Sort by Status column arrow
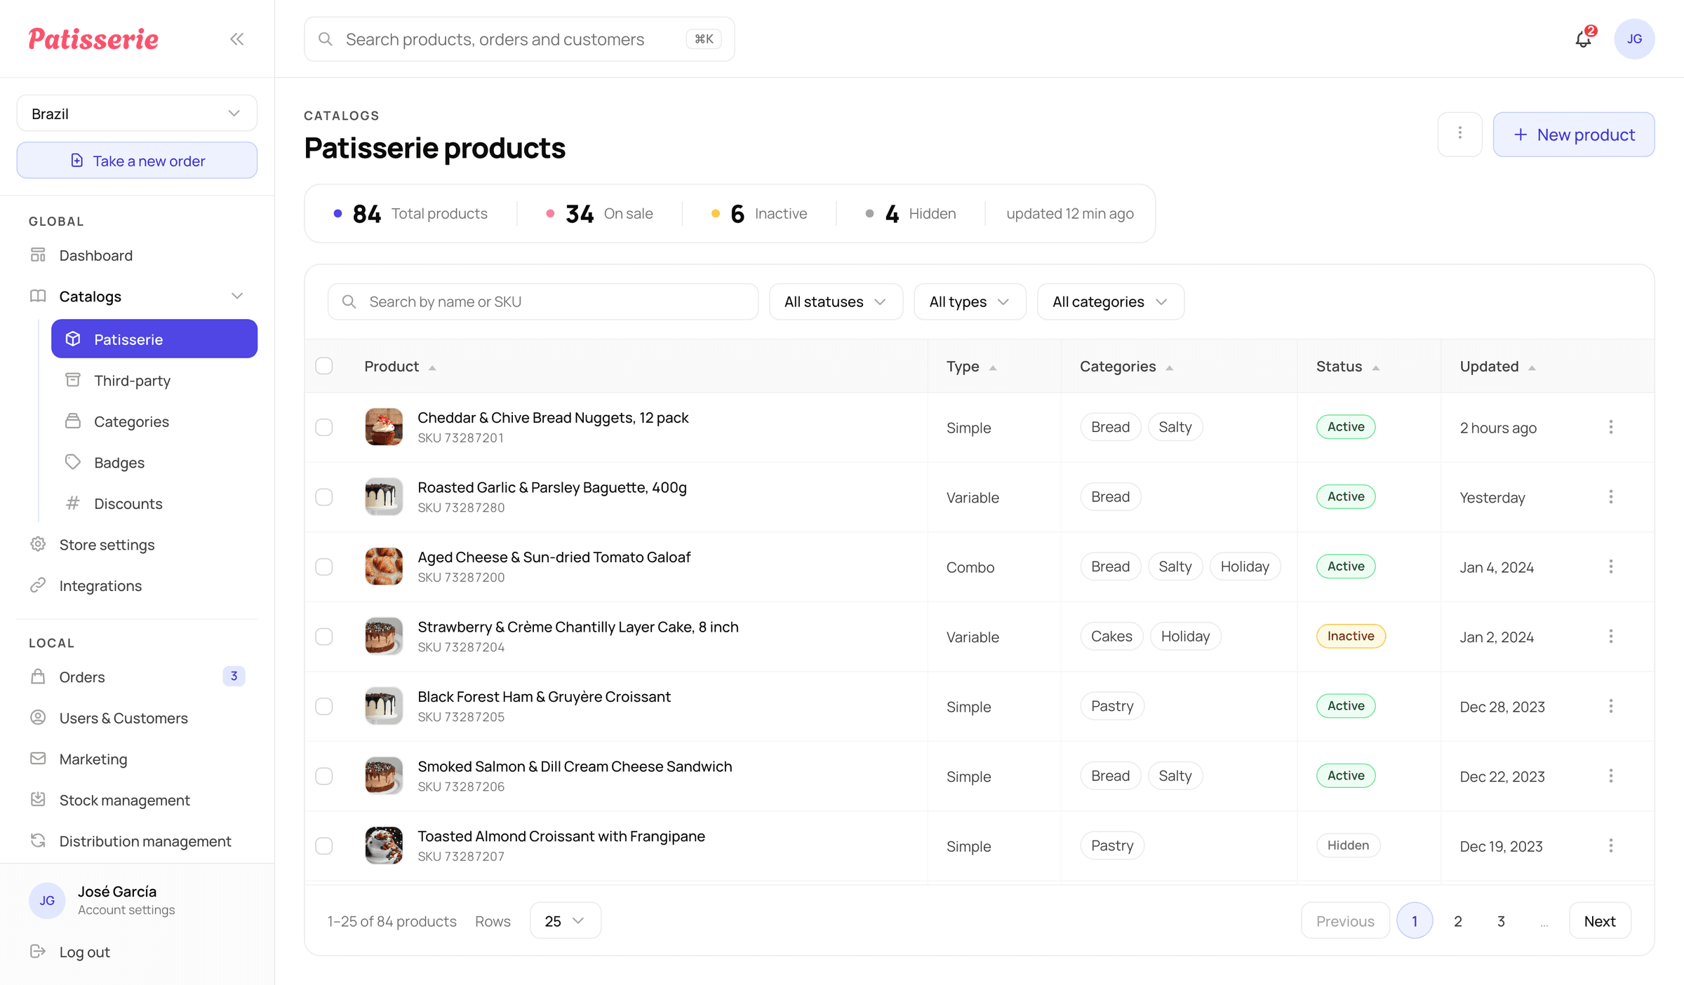 (x=1376, y=368)
